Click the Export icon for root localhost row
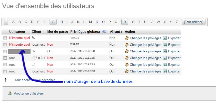 coord(165,71)
